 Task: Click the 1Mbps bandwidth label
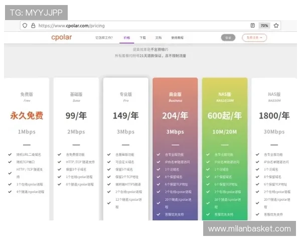(x=27, y=132)
